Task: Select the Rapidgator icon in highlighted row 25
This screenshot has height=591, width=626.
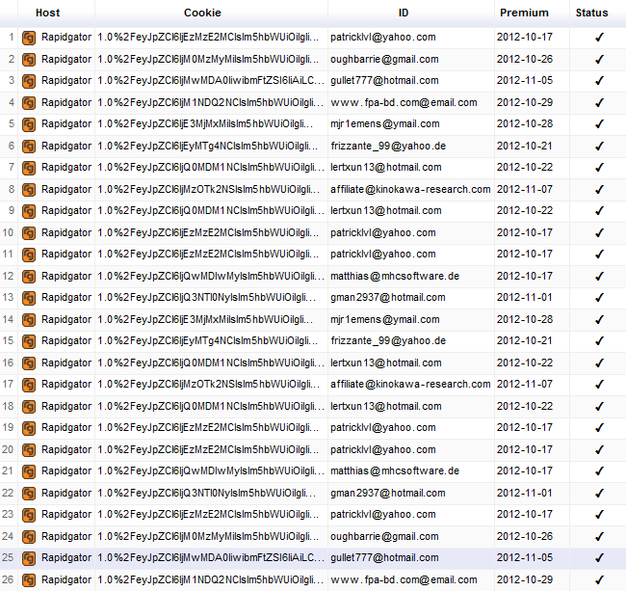Action: pos(29,558)
